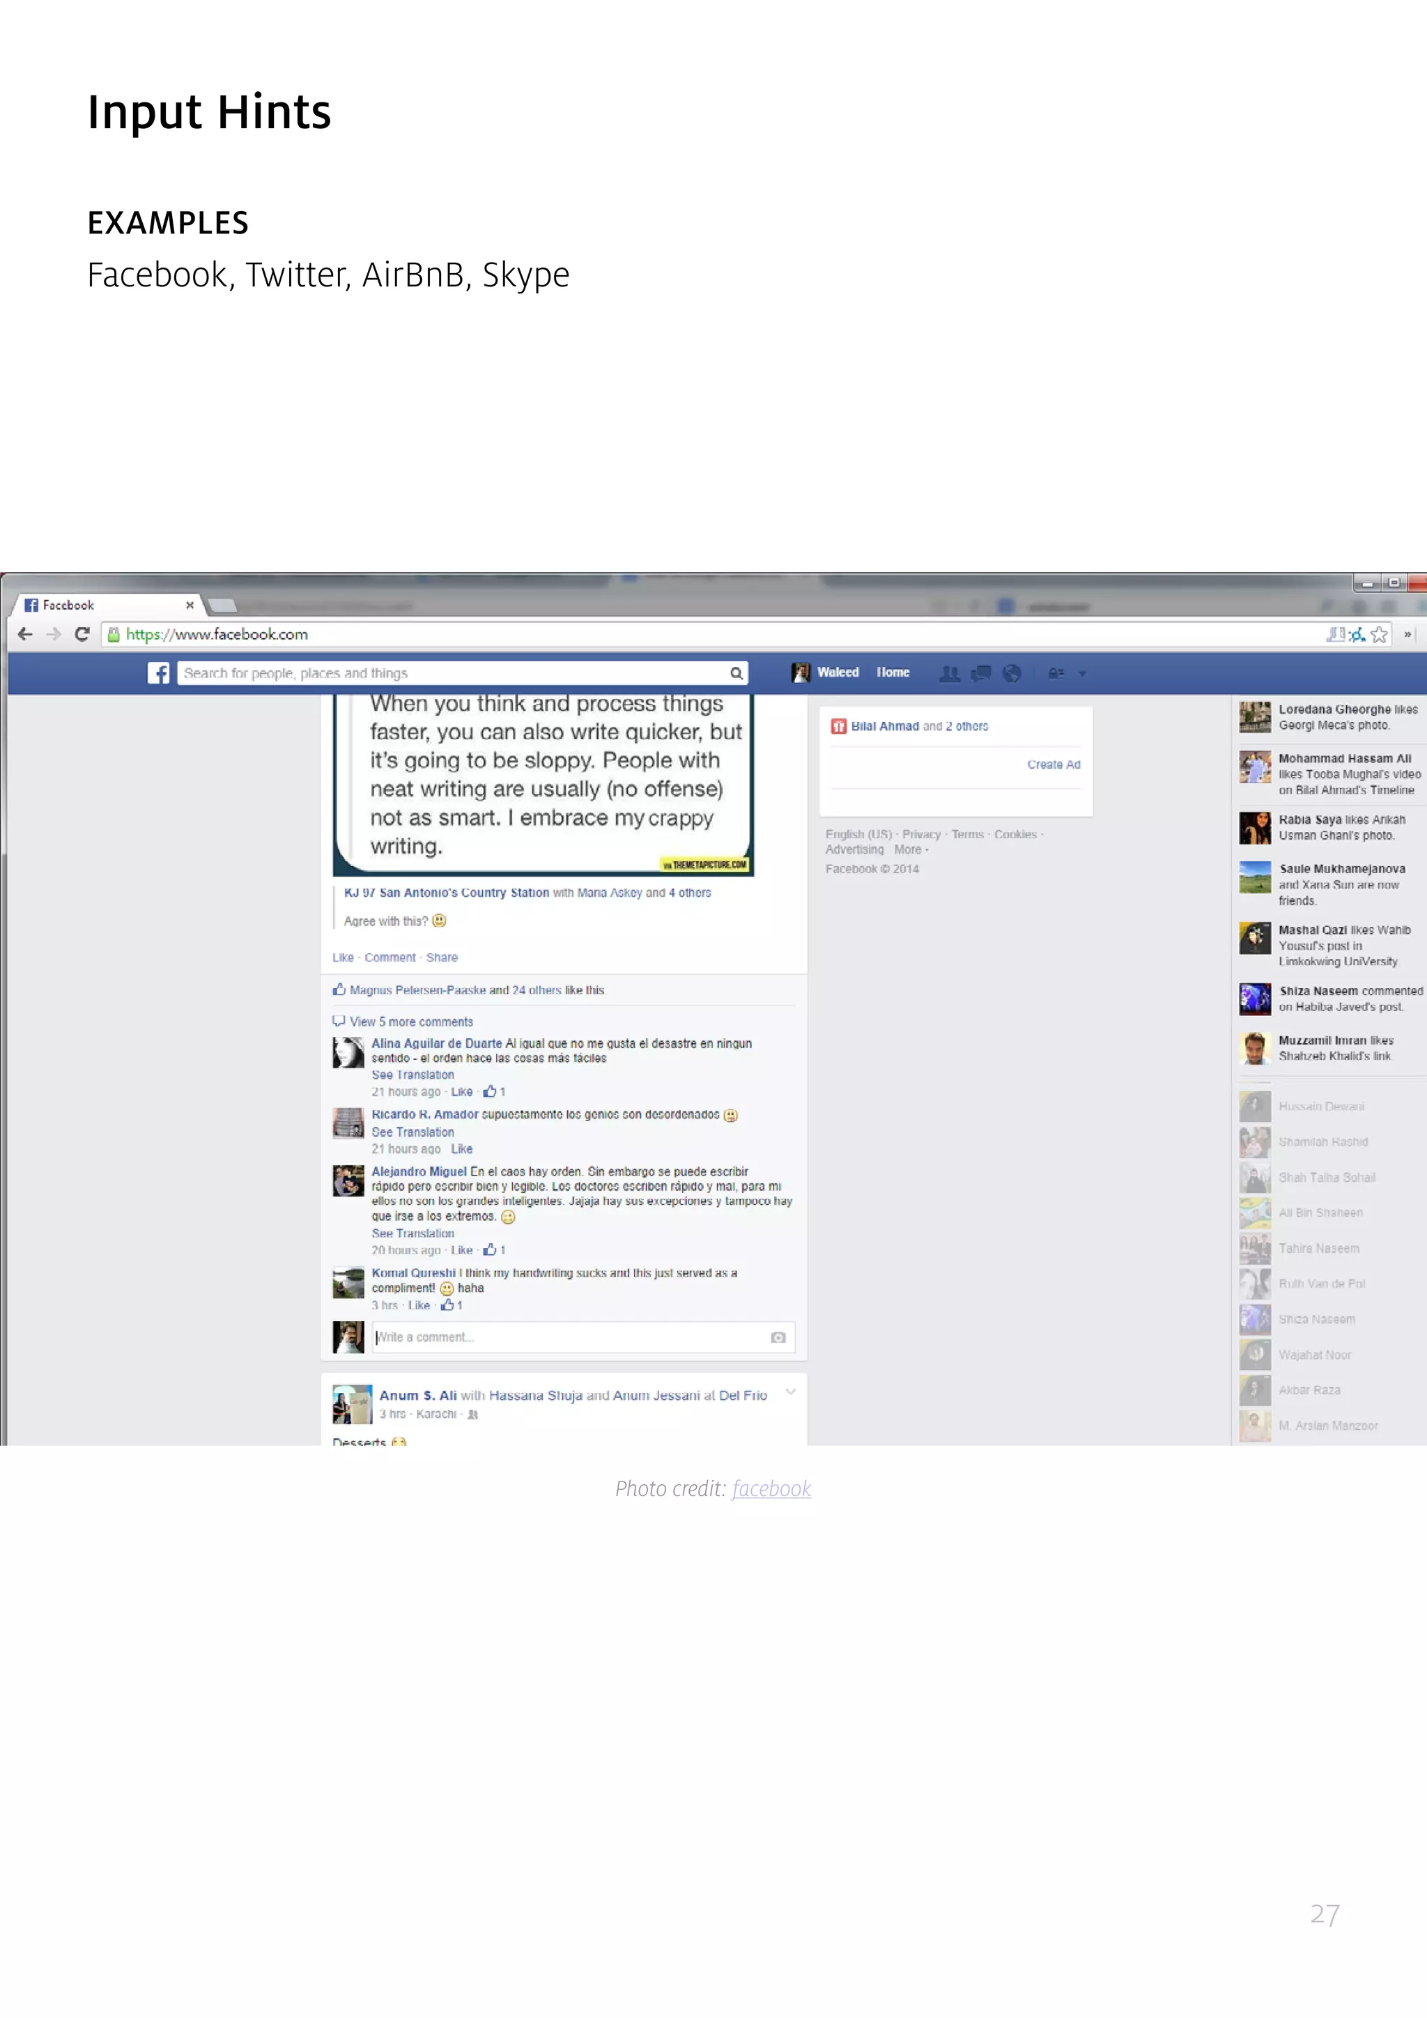Open the browser toolbar overflow chevron
Viewport: 1427px width, 2018px height.
(x=1407, y=635)
